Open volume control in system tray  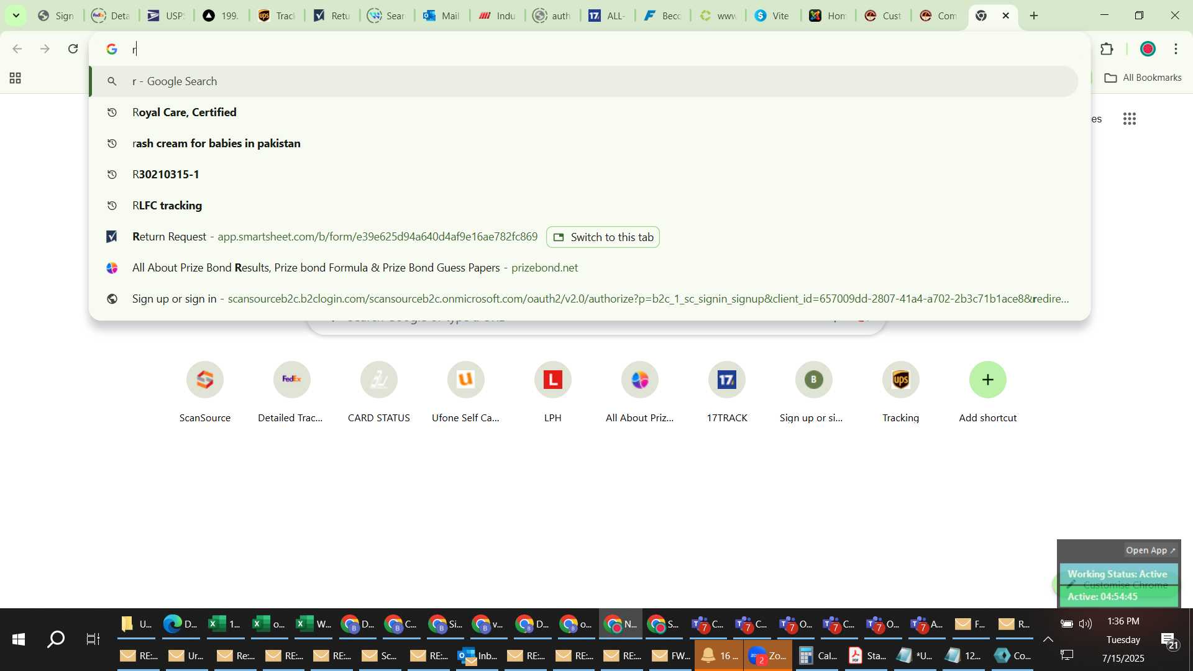1086,624
